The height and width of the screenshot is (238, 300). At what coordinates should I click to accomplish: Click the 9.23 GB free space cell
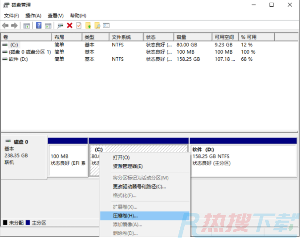point(223,45)
